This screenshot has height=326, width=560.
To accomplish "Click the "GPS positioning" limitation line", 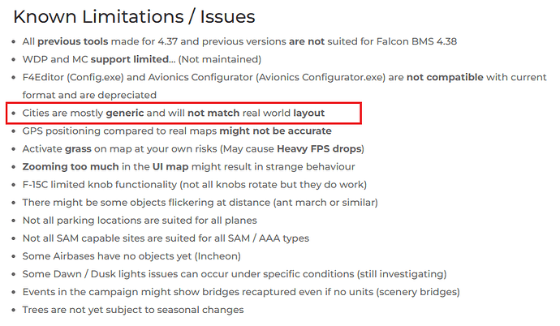I will tap(177, 131).
